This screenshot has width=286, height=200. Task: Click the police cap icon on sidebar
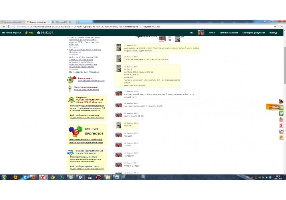pyautogui.click(x=281, y=101)
